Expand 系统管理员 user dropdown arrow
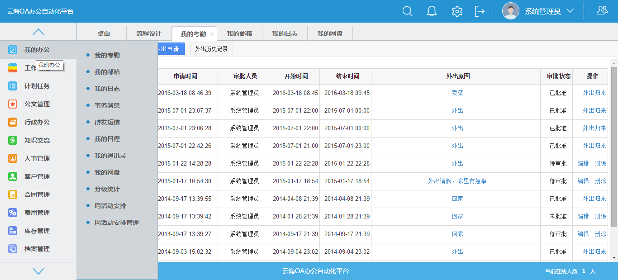This screenshot has width=618, height=280. pyautogui.click(x=570, y=11)
